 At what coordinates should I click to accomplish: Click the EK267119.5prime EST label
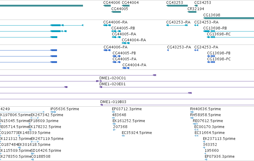[x=47, y=139]
